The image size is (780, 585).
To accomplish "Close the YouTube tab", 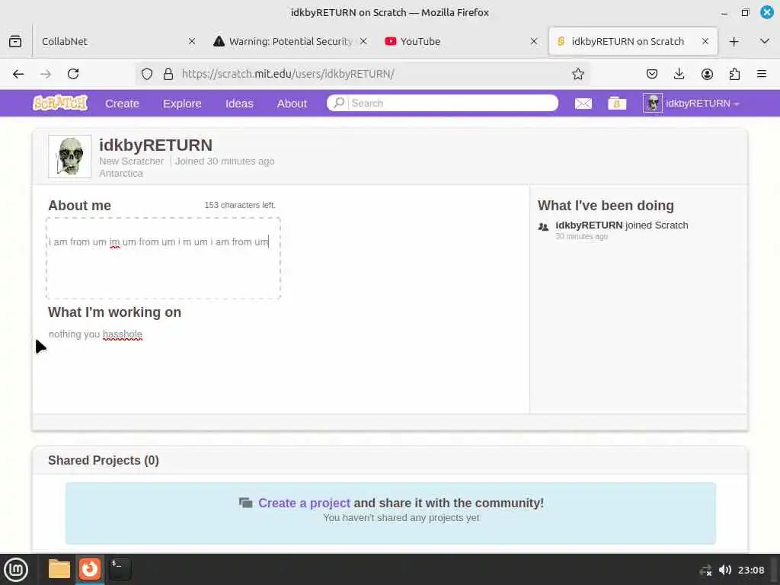I will (534, 41).
